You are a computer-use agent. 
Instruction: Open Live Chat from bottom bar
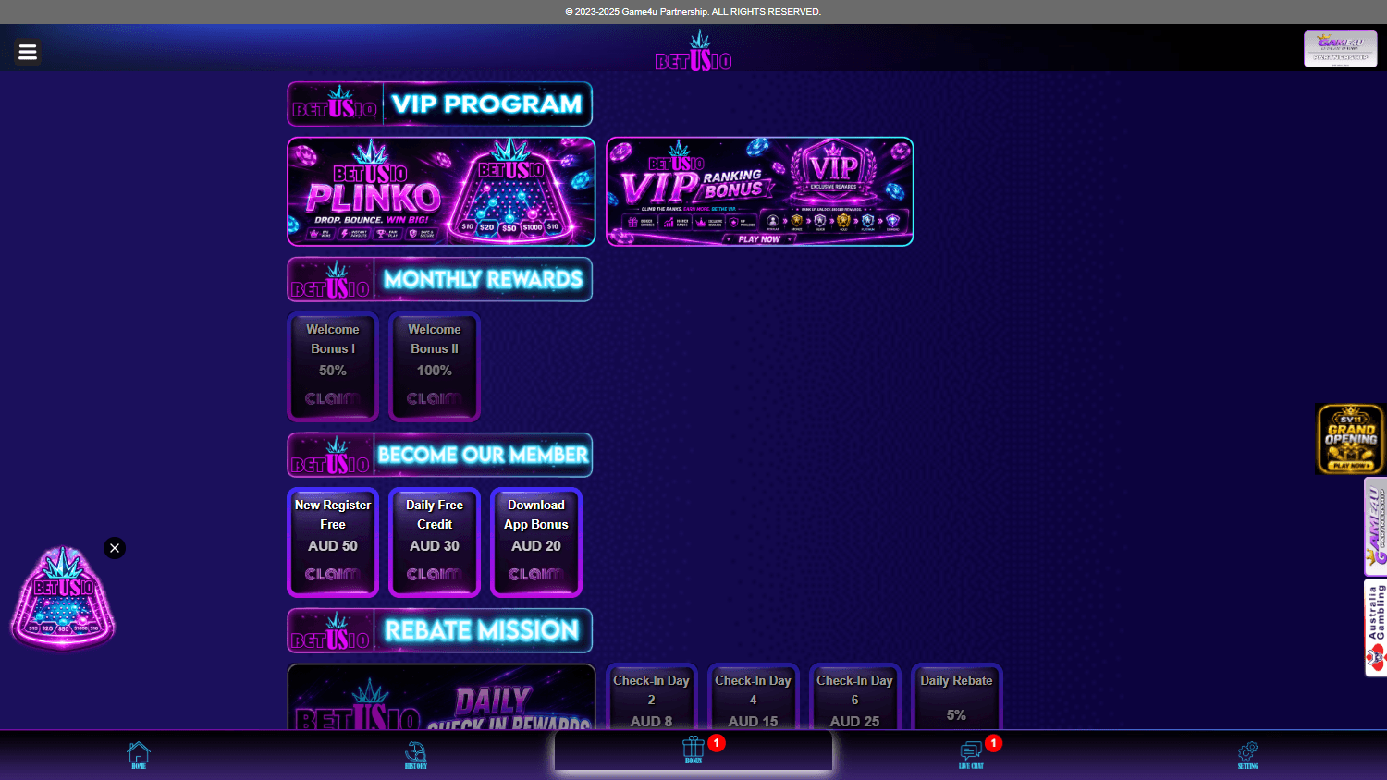click(x=971, y=754)
